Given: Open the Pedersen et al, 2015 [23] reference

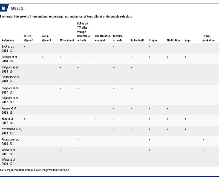Looking at the screenshot, I should [x=10, y=141].
